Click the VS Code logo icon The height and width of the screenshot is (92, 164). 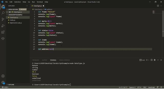click(2, 2)
